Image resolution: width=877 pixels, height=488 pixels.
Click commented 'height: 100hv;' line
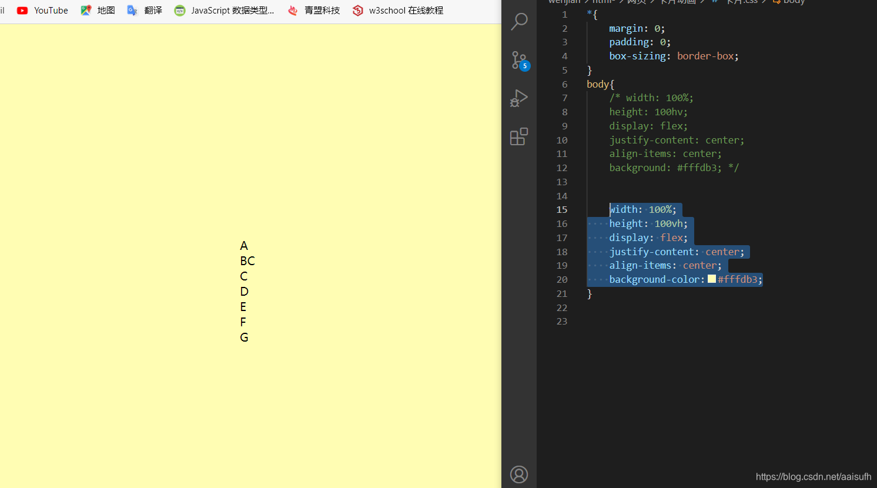(648, 112)
